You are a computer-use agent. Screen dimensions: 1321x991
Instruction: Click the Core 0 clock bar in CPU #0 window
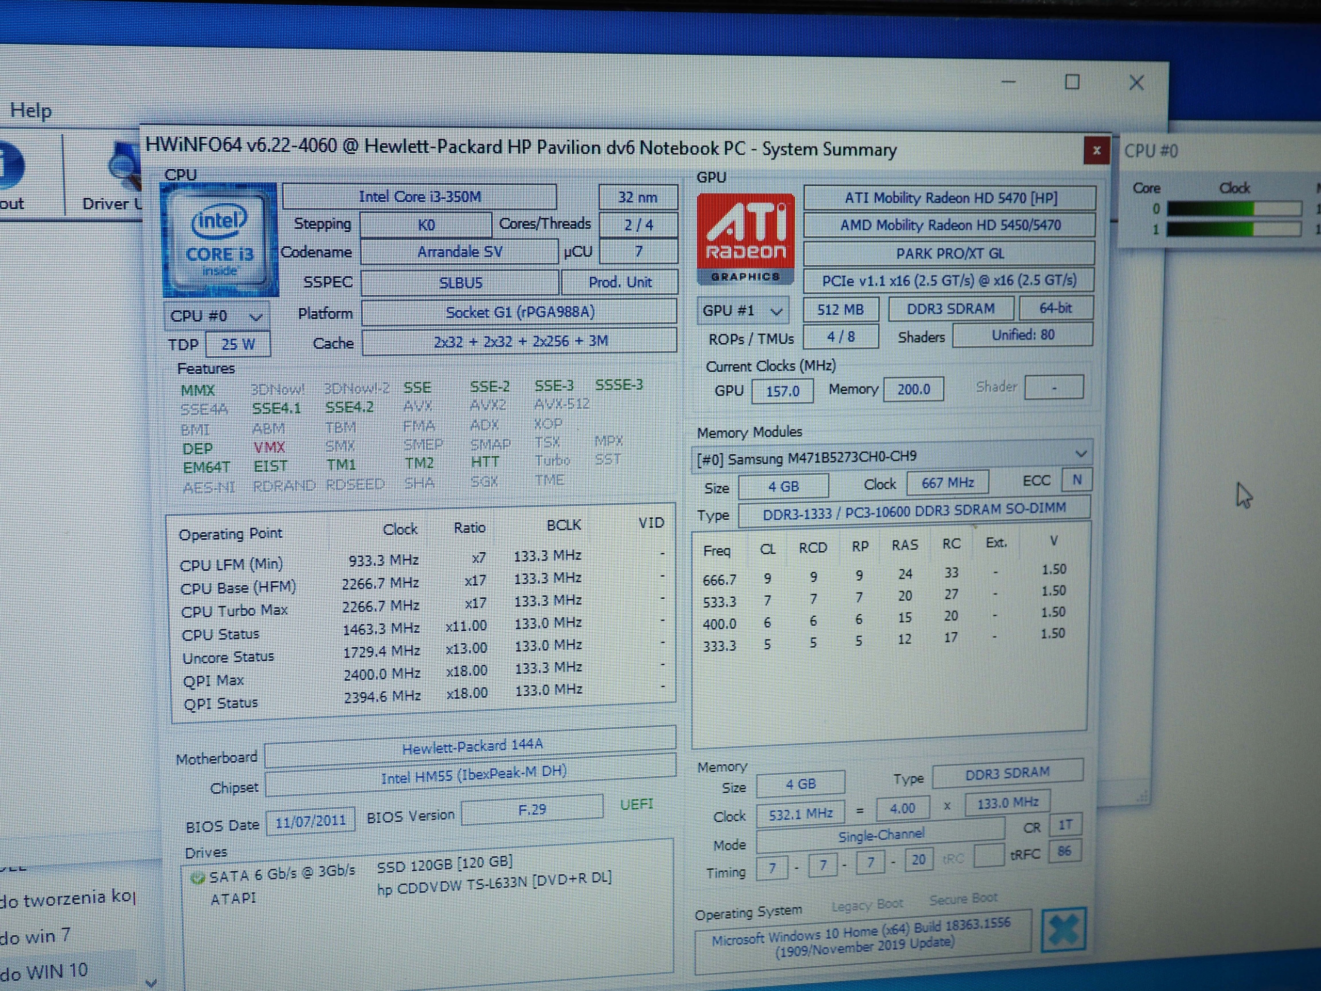pos(1234,209)
